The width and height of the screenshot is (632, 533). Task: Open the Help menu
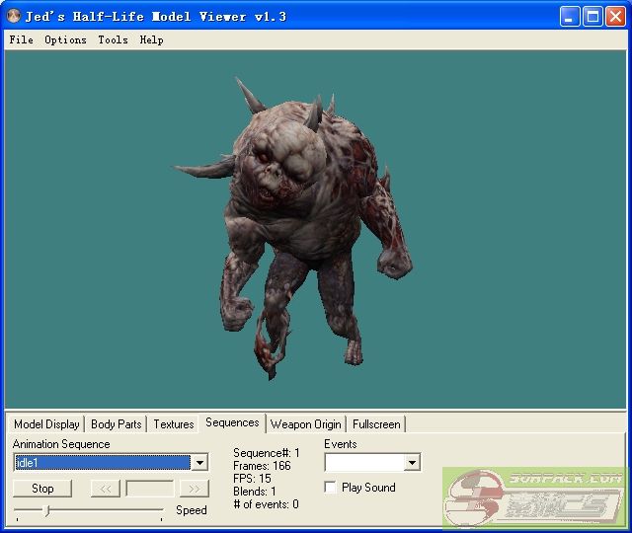pos(151,39)
